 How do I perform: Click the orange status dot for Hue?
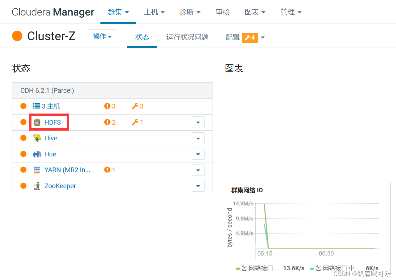pyautogui.click(x=23, y=154)
